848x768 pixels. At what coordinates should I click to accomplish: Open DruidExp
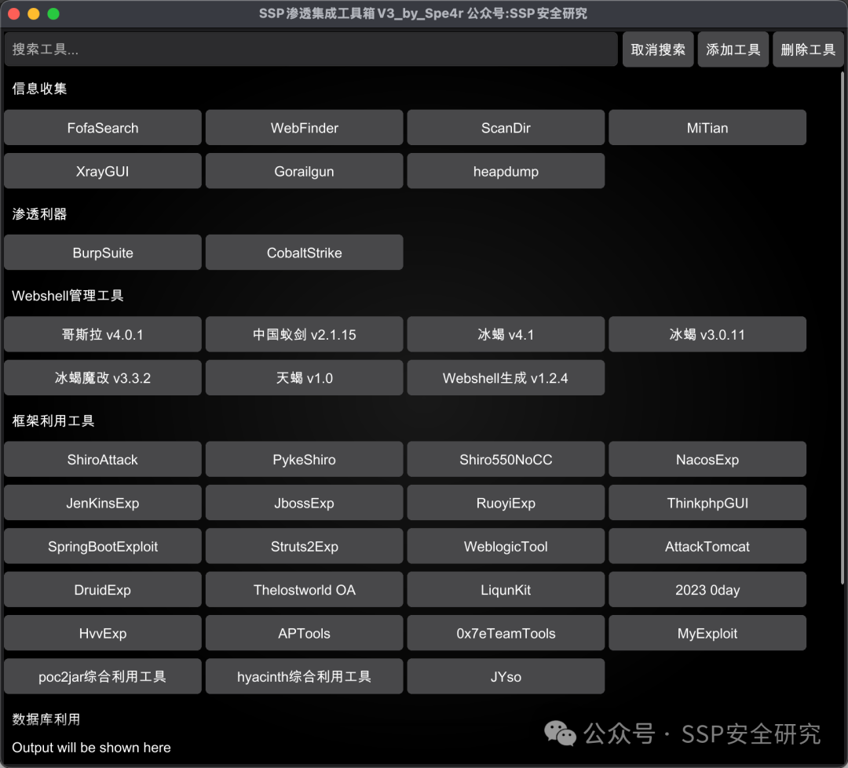pos(103,590)
